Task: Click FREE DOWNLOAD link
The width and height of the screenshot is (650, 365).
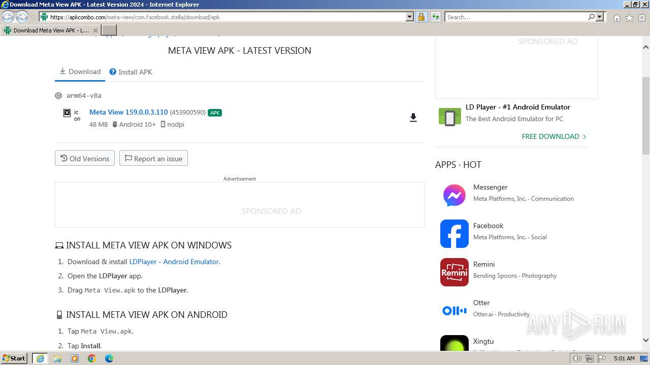Action: pos(554,136)
